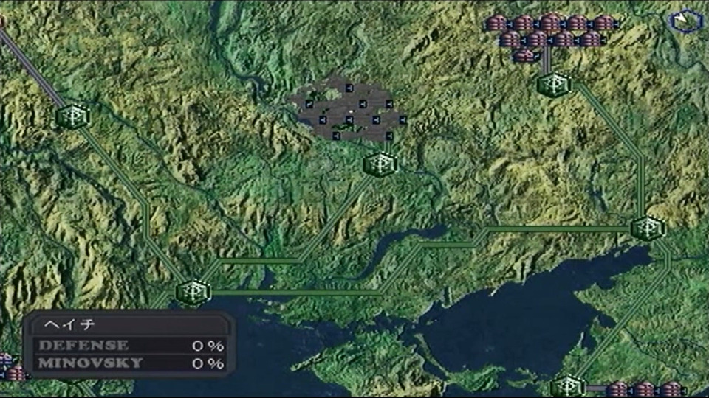
Task: Select the hexagonal base node on the far-left road
Action: pos(73,116)
